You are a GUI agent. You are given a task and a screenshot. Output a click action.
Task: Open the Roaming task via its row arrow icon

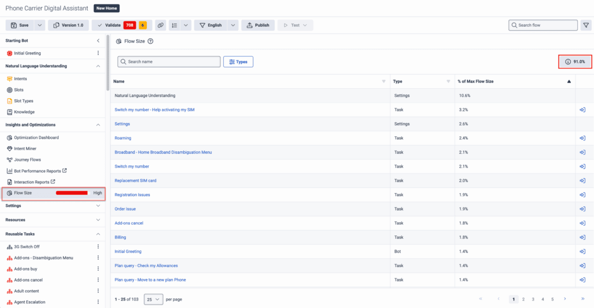click(x=582, y=138)
